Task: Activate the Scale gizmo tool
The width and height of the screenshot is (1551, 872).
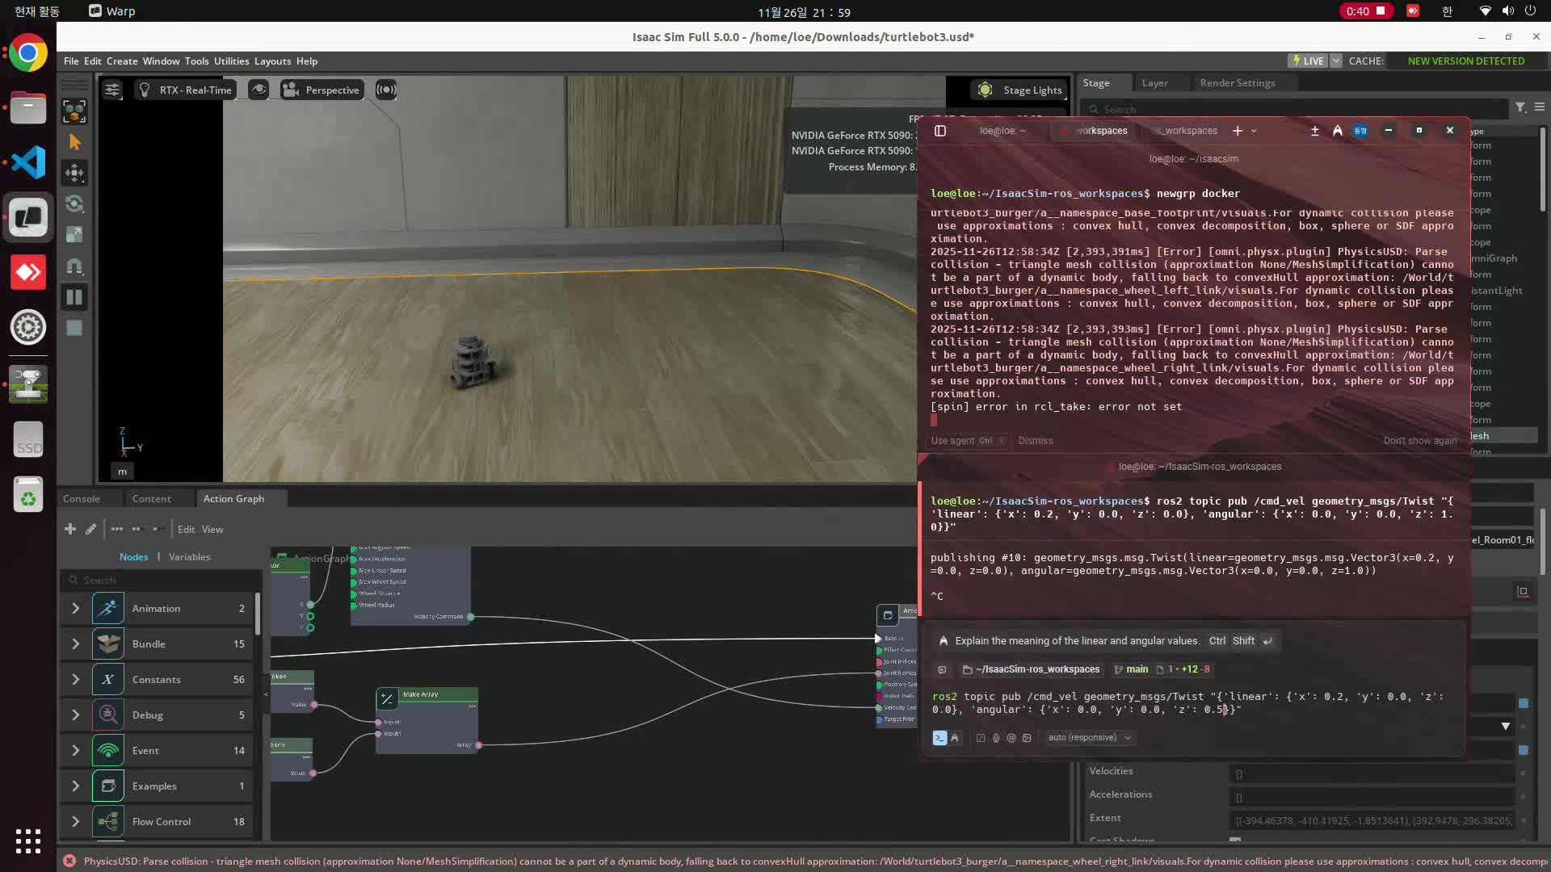Action: [74, 234]
